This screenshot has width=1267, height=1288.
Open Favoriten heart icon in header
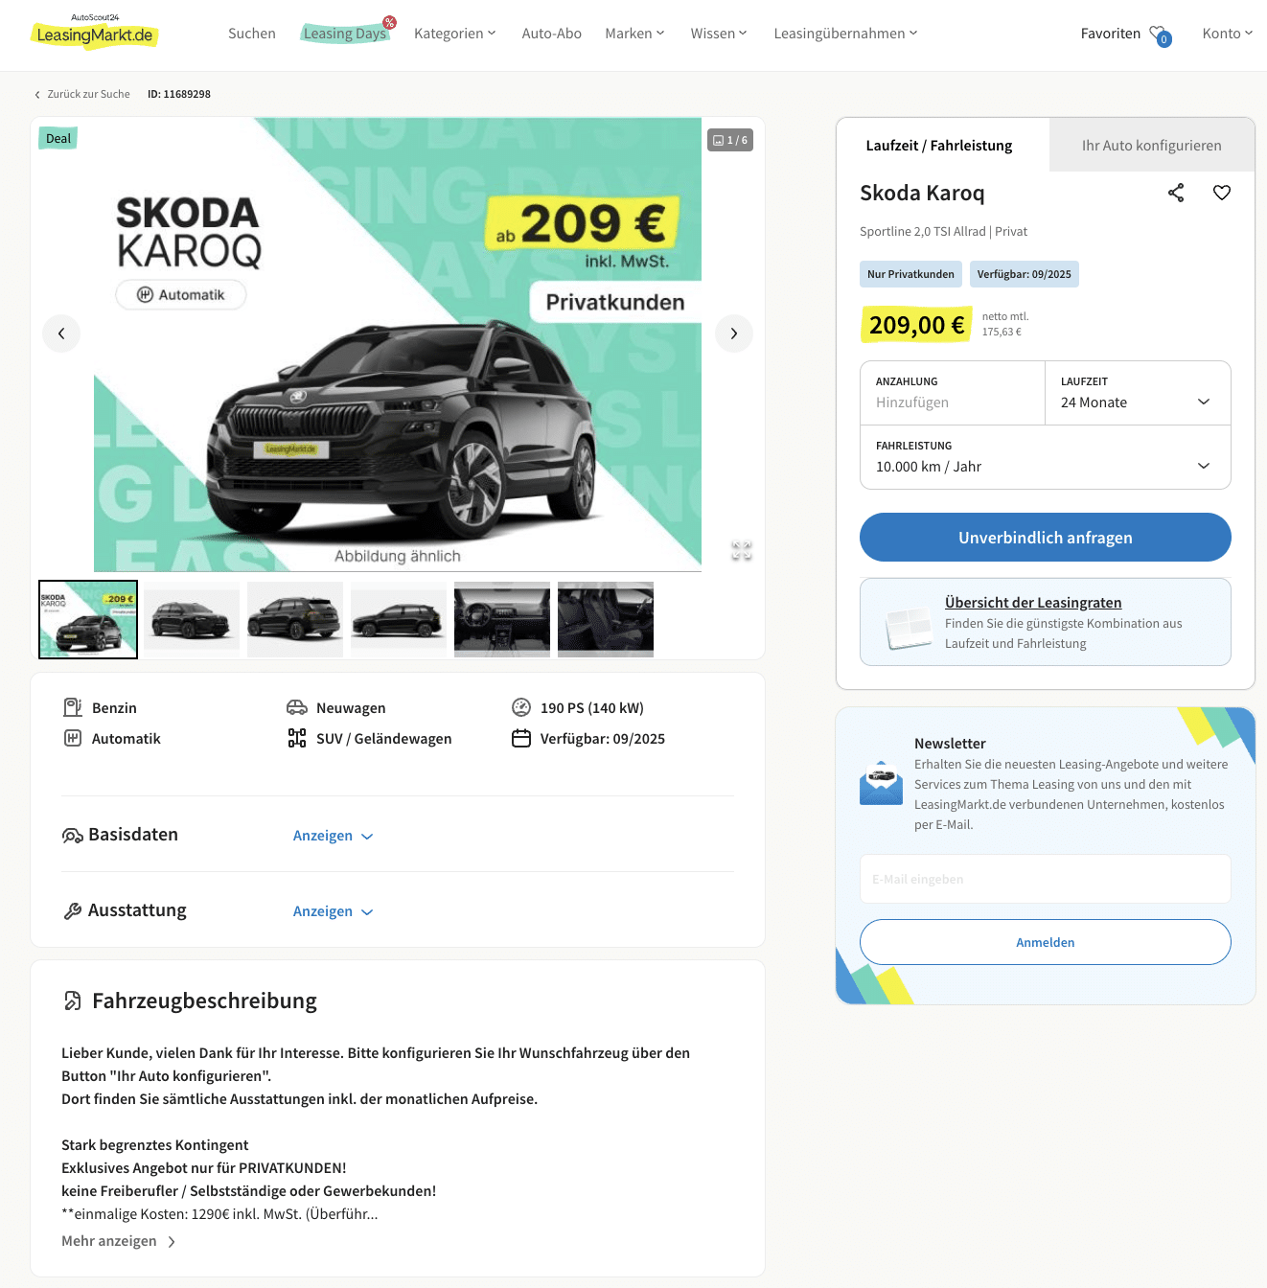[x=1160, y=34]
